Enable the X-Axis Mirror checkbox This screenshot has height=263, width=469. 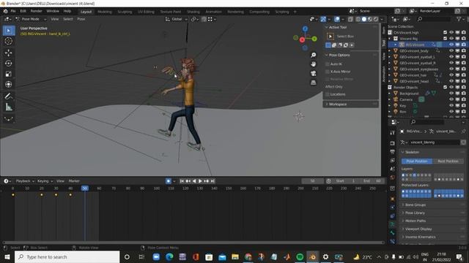[x=328, y=72]
